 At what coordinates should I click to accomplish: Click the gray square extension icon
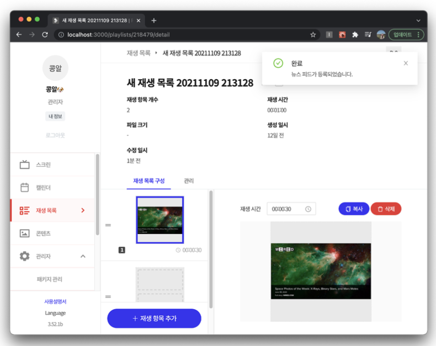tap(329, 35)
